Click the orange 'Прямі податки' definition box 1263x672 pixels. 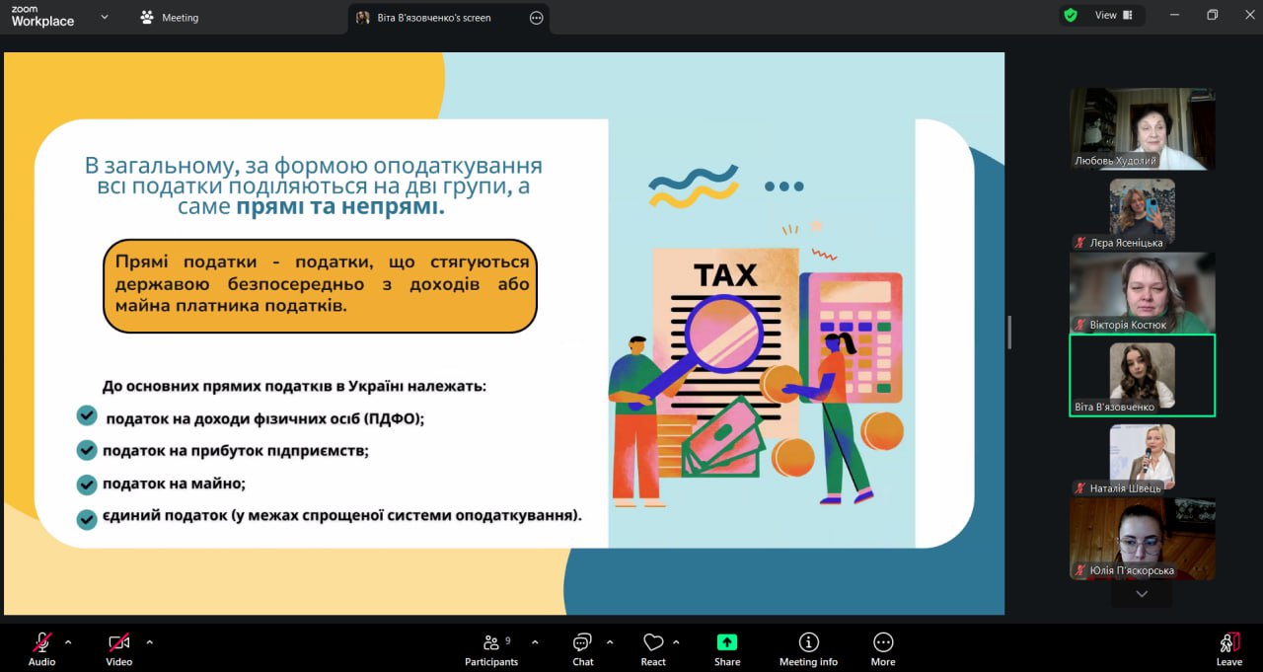click(x=320, y=285)
